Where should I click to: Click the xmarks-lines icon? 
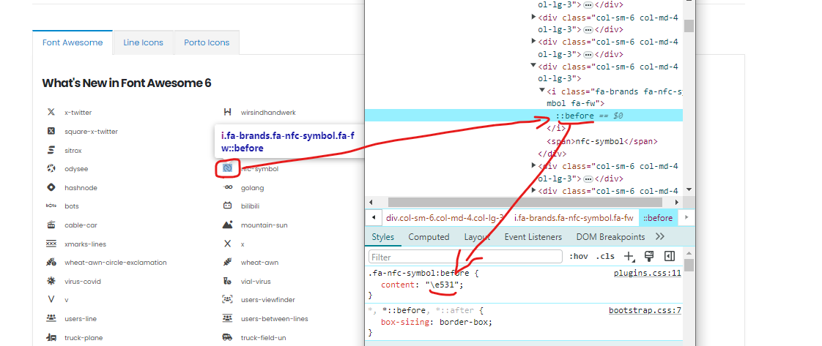click(51, 244)
